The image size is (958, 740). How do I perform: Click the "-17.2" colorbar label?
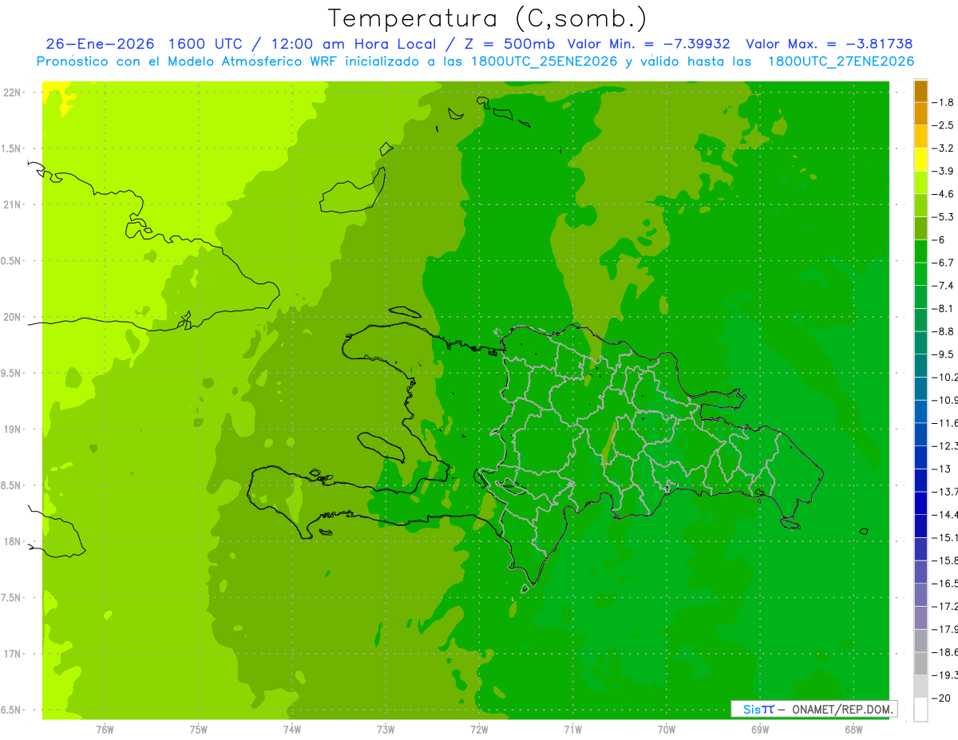coord(946,607)
